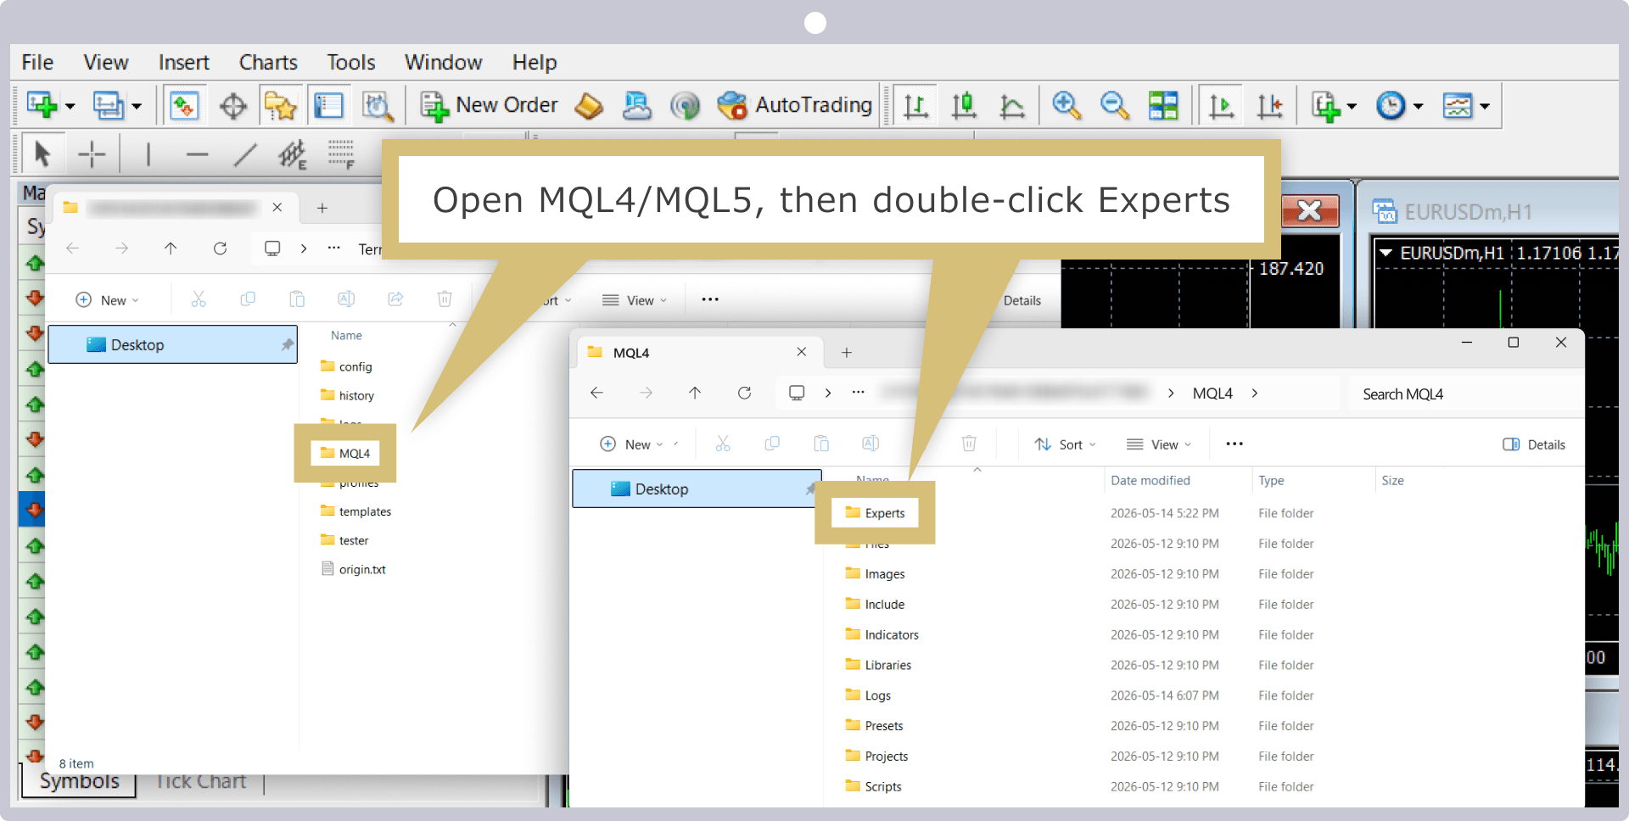Select the Fibonacci Retracement tool
The image size is (1629, 821).
(x=341, y=154)
